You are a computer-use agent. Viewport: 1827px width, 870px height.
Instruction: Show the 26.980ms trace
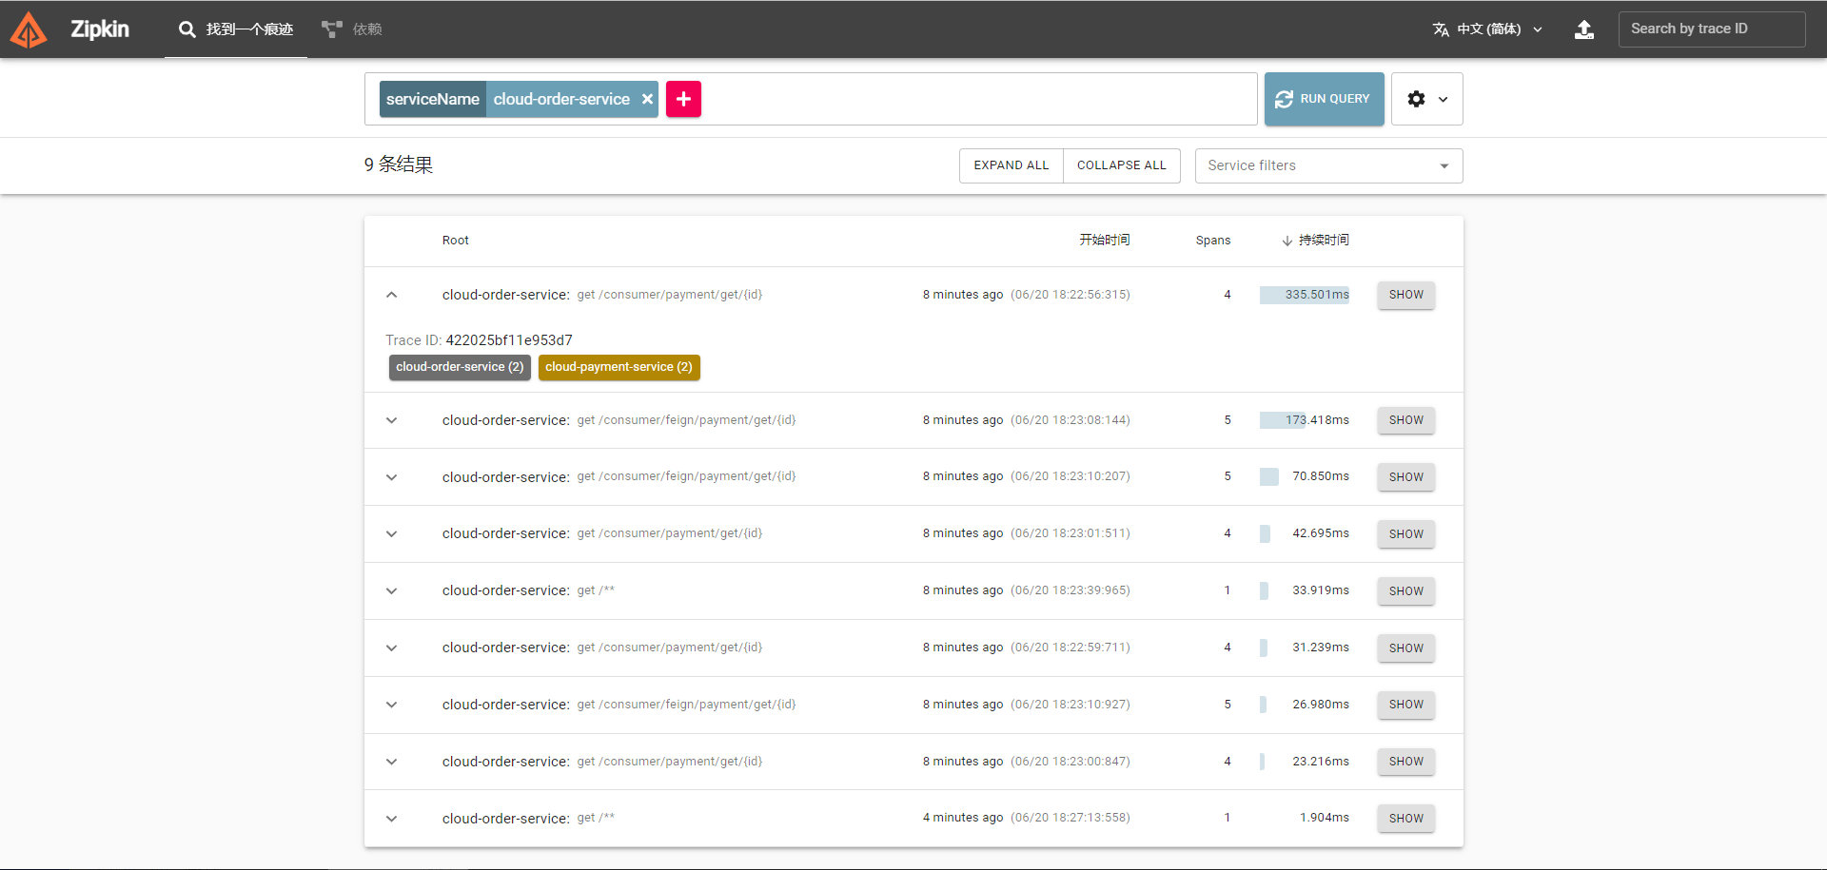tap(1405, 705)
